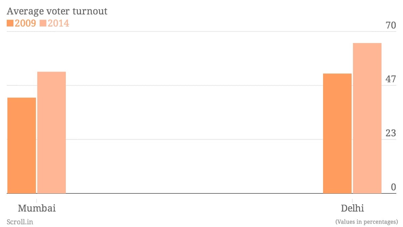This screenshot has height=227, width=403.
Task: Click the Delhi 2009 turnout bar
Action: tap(337, 134)
